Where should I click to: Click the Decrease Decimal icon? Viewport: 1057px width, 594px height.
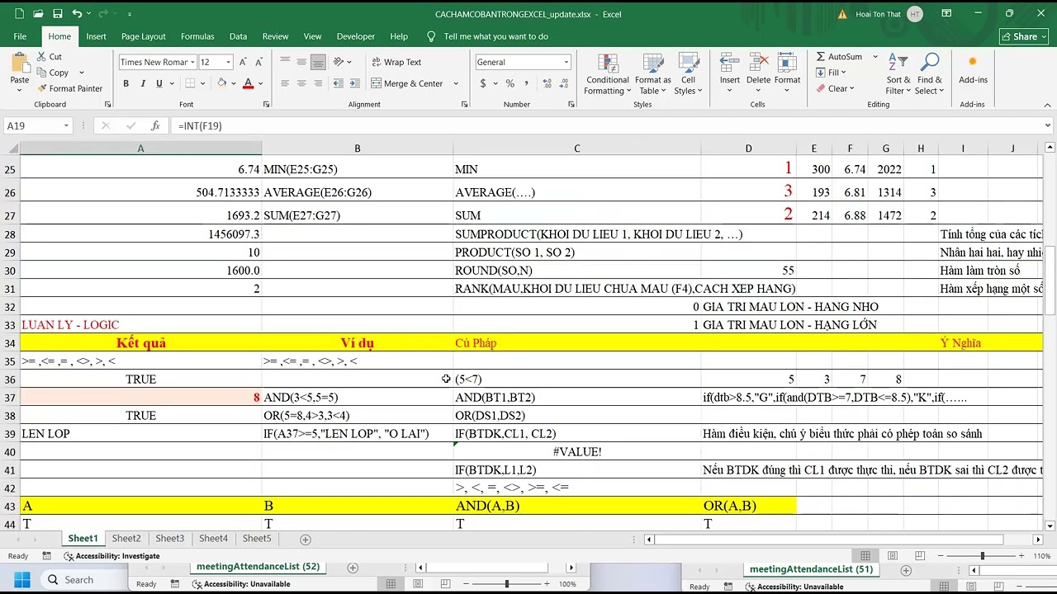pyautogui.click(x=562, y=83)
